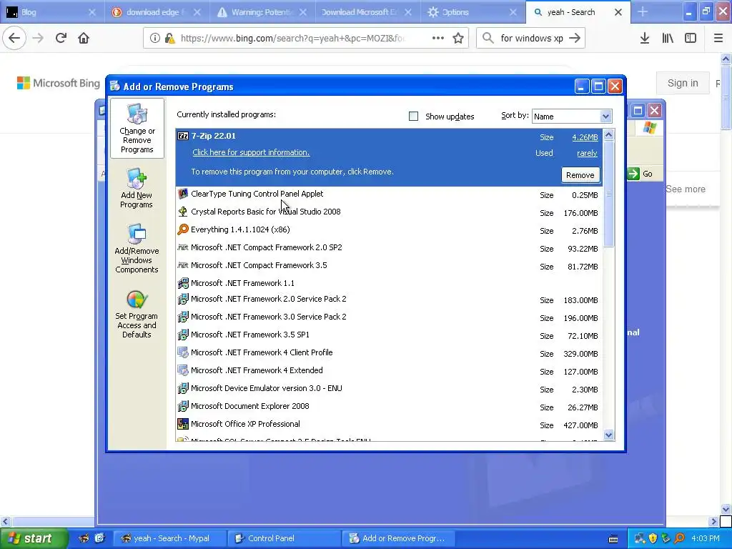The height and width of the screenshot is (549, 732).
Task: Click the 4.26MB size link
Action: 585,137
